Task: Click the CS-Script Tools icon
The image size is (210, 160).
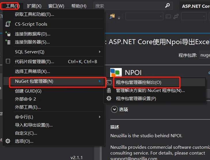Action: 8,24
